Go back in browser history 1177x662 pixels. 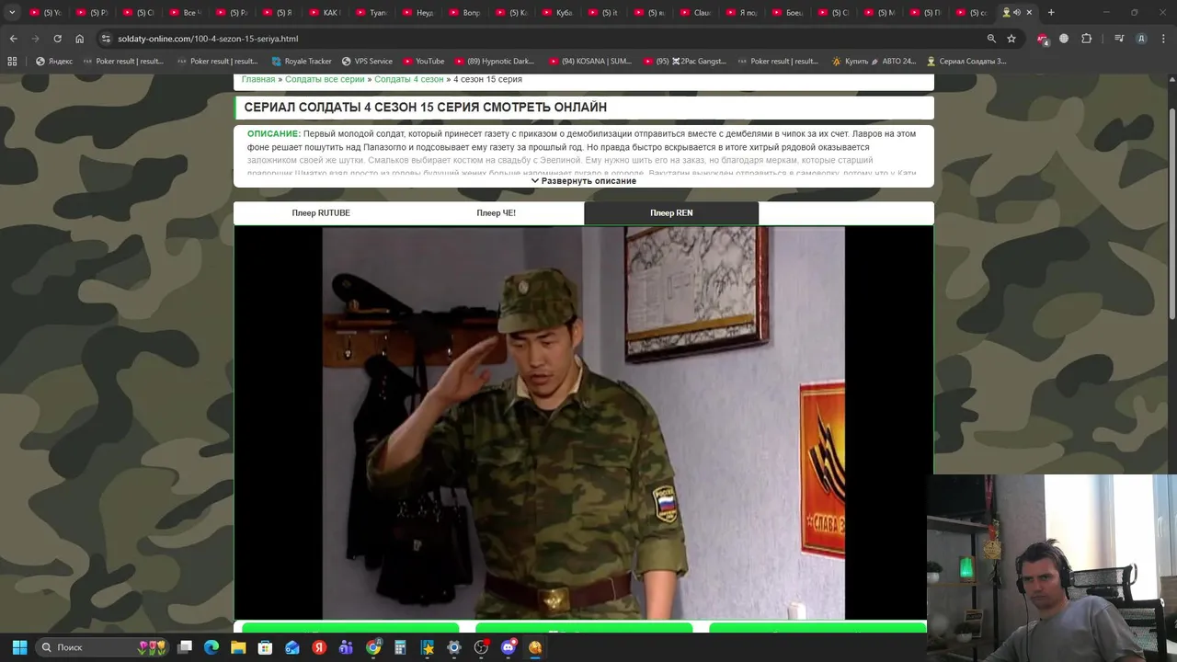pos(13,39)
